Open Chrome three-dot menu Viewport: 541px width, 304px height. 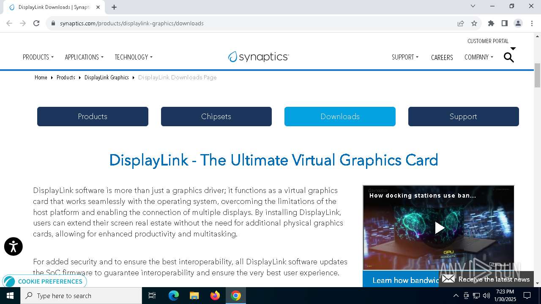tap(531, 23)
